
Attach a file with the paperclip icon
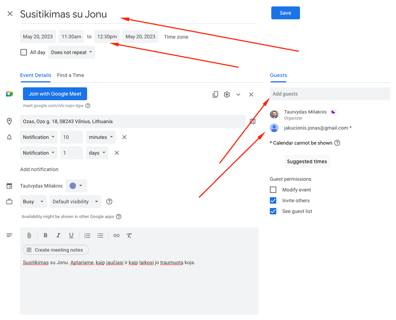click(29, 236)
